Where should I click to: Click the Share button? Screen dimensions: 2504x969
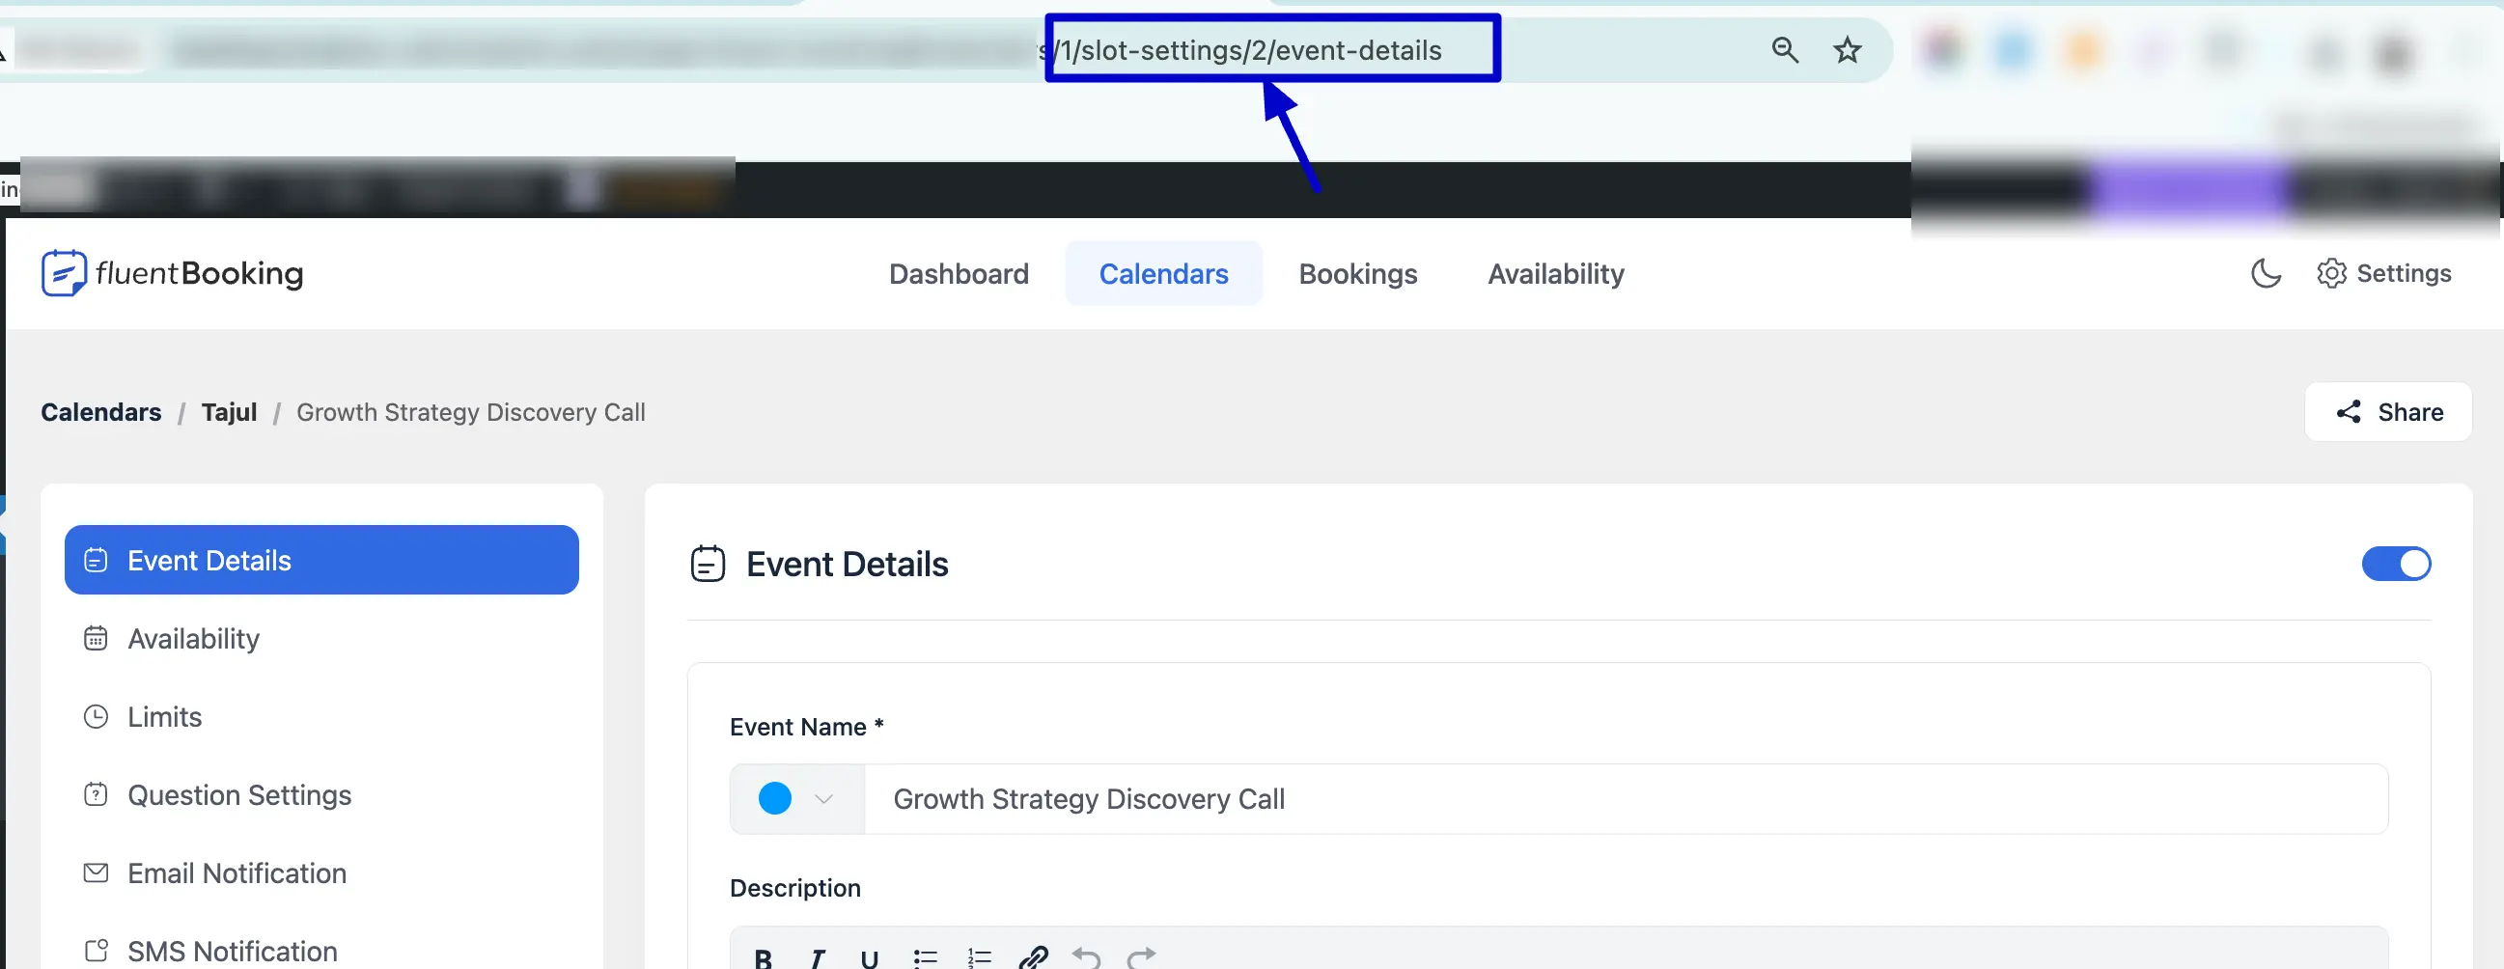tap(2387, 412)
